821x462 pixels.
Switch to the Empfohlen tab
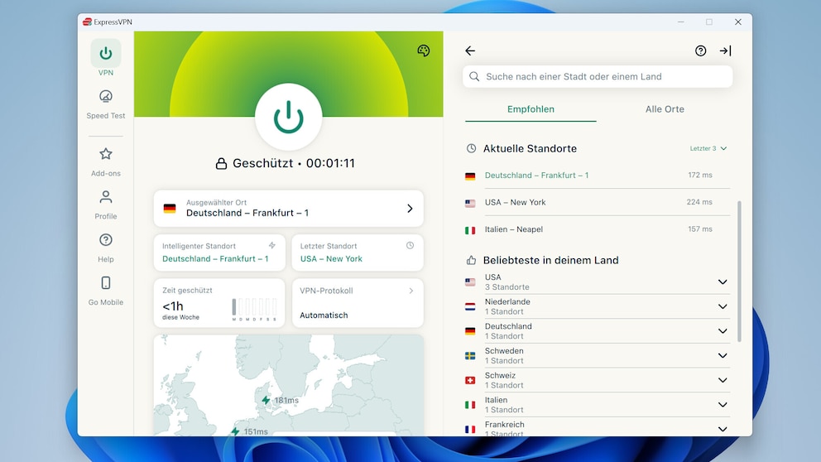(x=531, y=109)
